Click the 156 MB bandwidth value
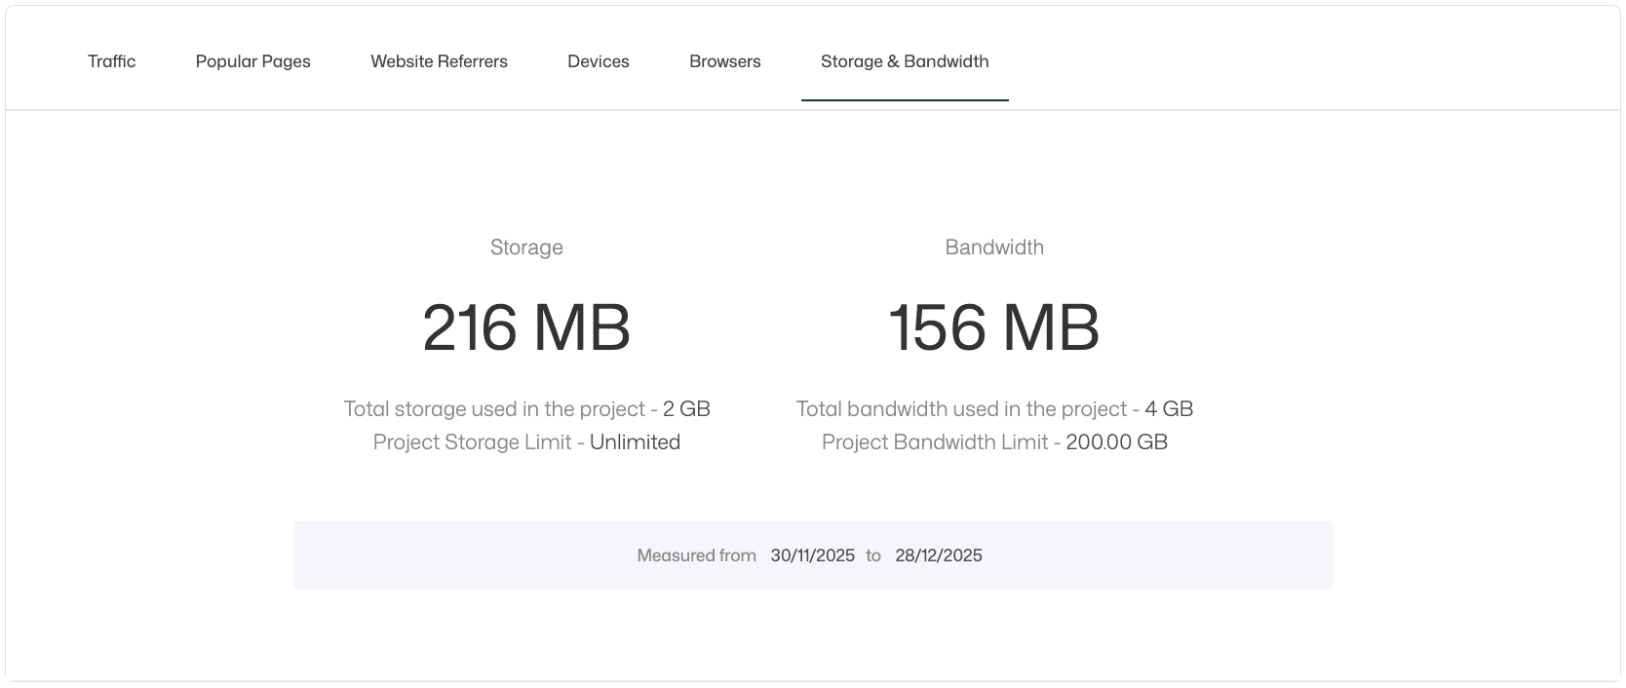The height and width of the screenshot is (688, 1626). coord(993,327)
